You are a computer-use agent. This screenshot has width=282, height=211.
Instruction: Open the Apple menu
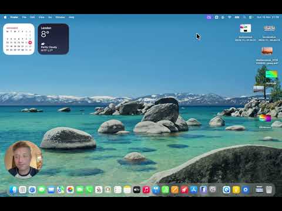click(5, 17)
